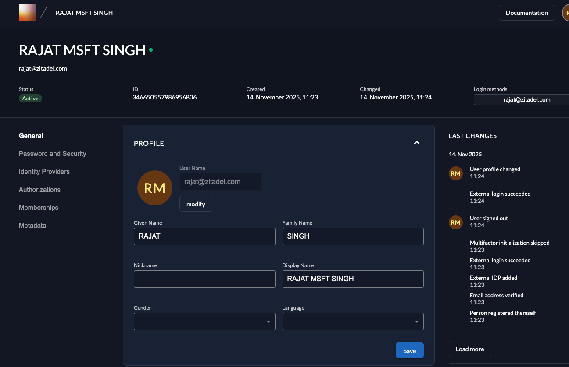The height and width of the screenshot is (367, 569).
Task: Click the ZITADEL logo in the header
Action: [28, 13]
